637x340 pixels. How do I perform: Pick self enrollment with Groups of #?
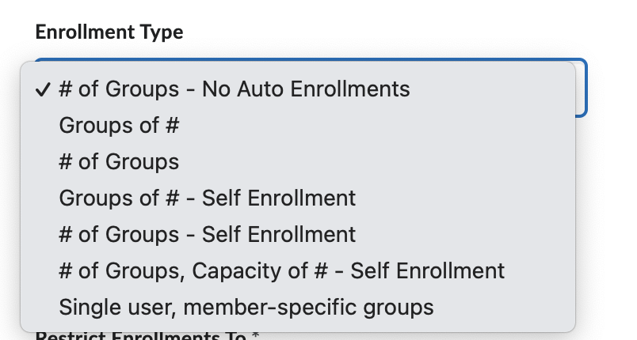click(207, 197)
